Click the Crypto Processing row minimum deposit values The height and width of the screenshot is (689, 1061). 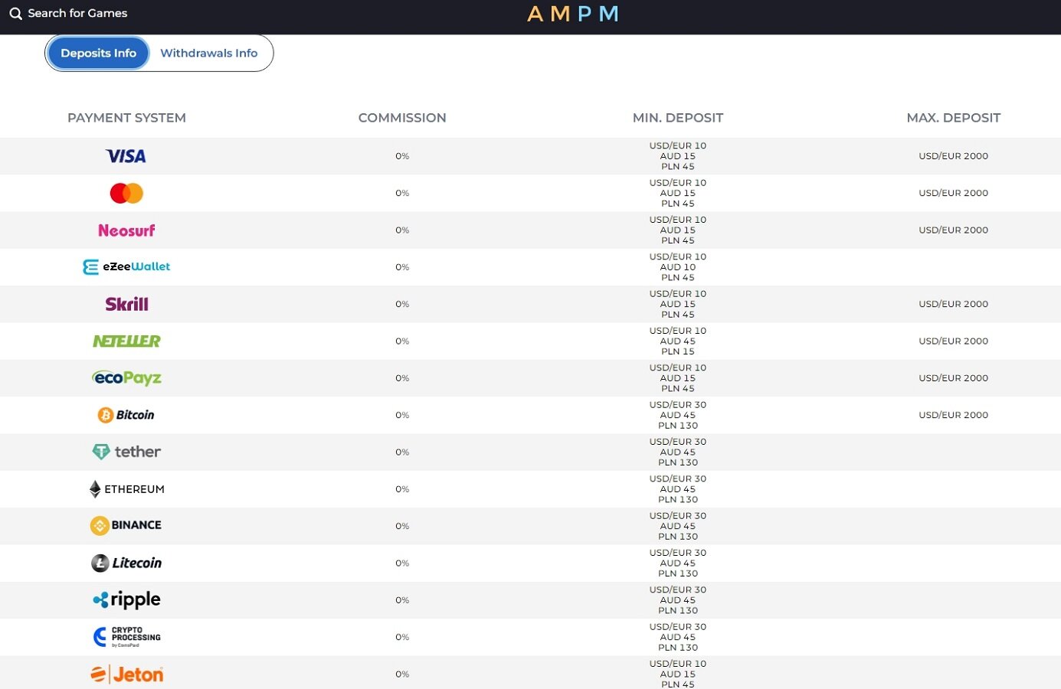(x=678, y=637)
